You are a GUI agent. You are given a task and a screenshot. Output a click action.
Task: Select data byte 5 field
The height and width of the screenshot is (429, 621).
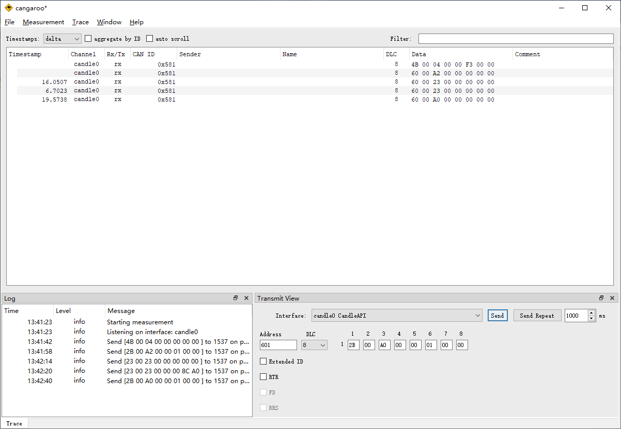[415, 345]
